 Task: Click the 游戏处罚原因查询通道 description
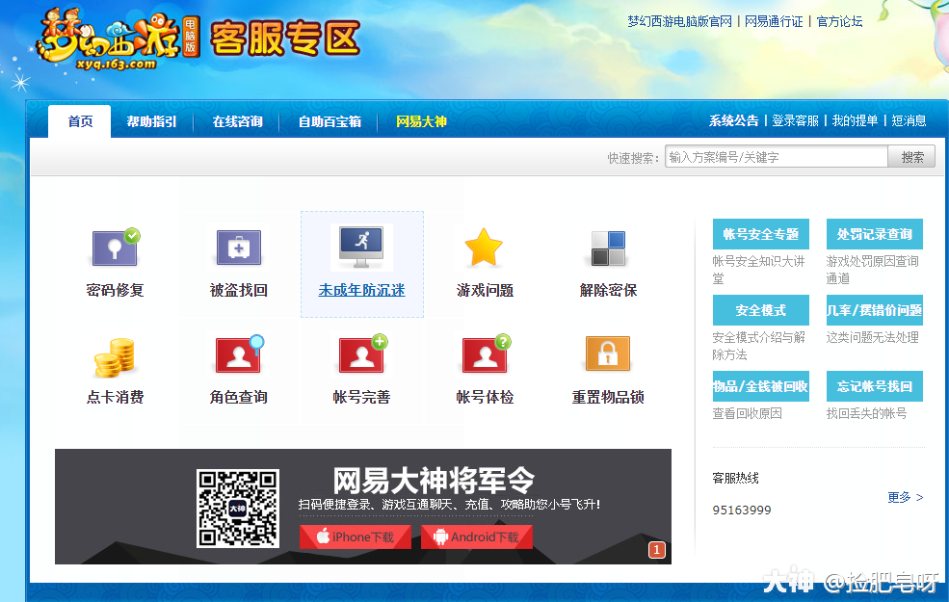click(x=872, y=270)
